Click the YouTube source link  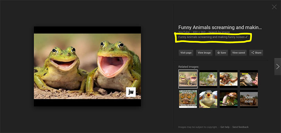[184, 32]
